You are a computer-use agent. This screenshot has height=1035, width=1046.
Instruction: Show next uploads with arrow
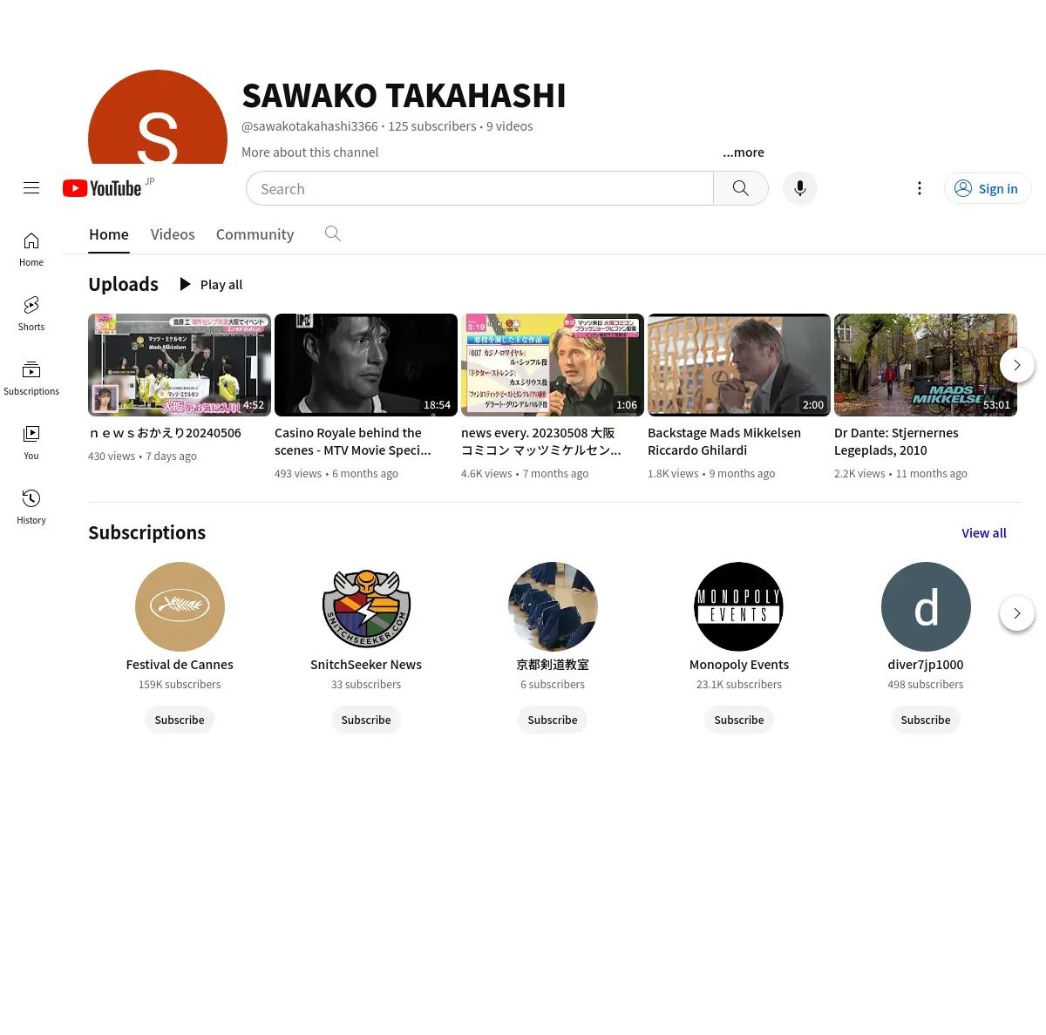[1016, 365]
